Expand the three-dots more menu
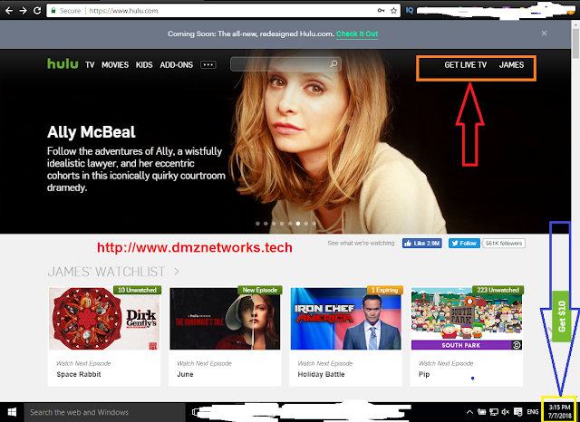 tap(208, 64)
